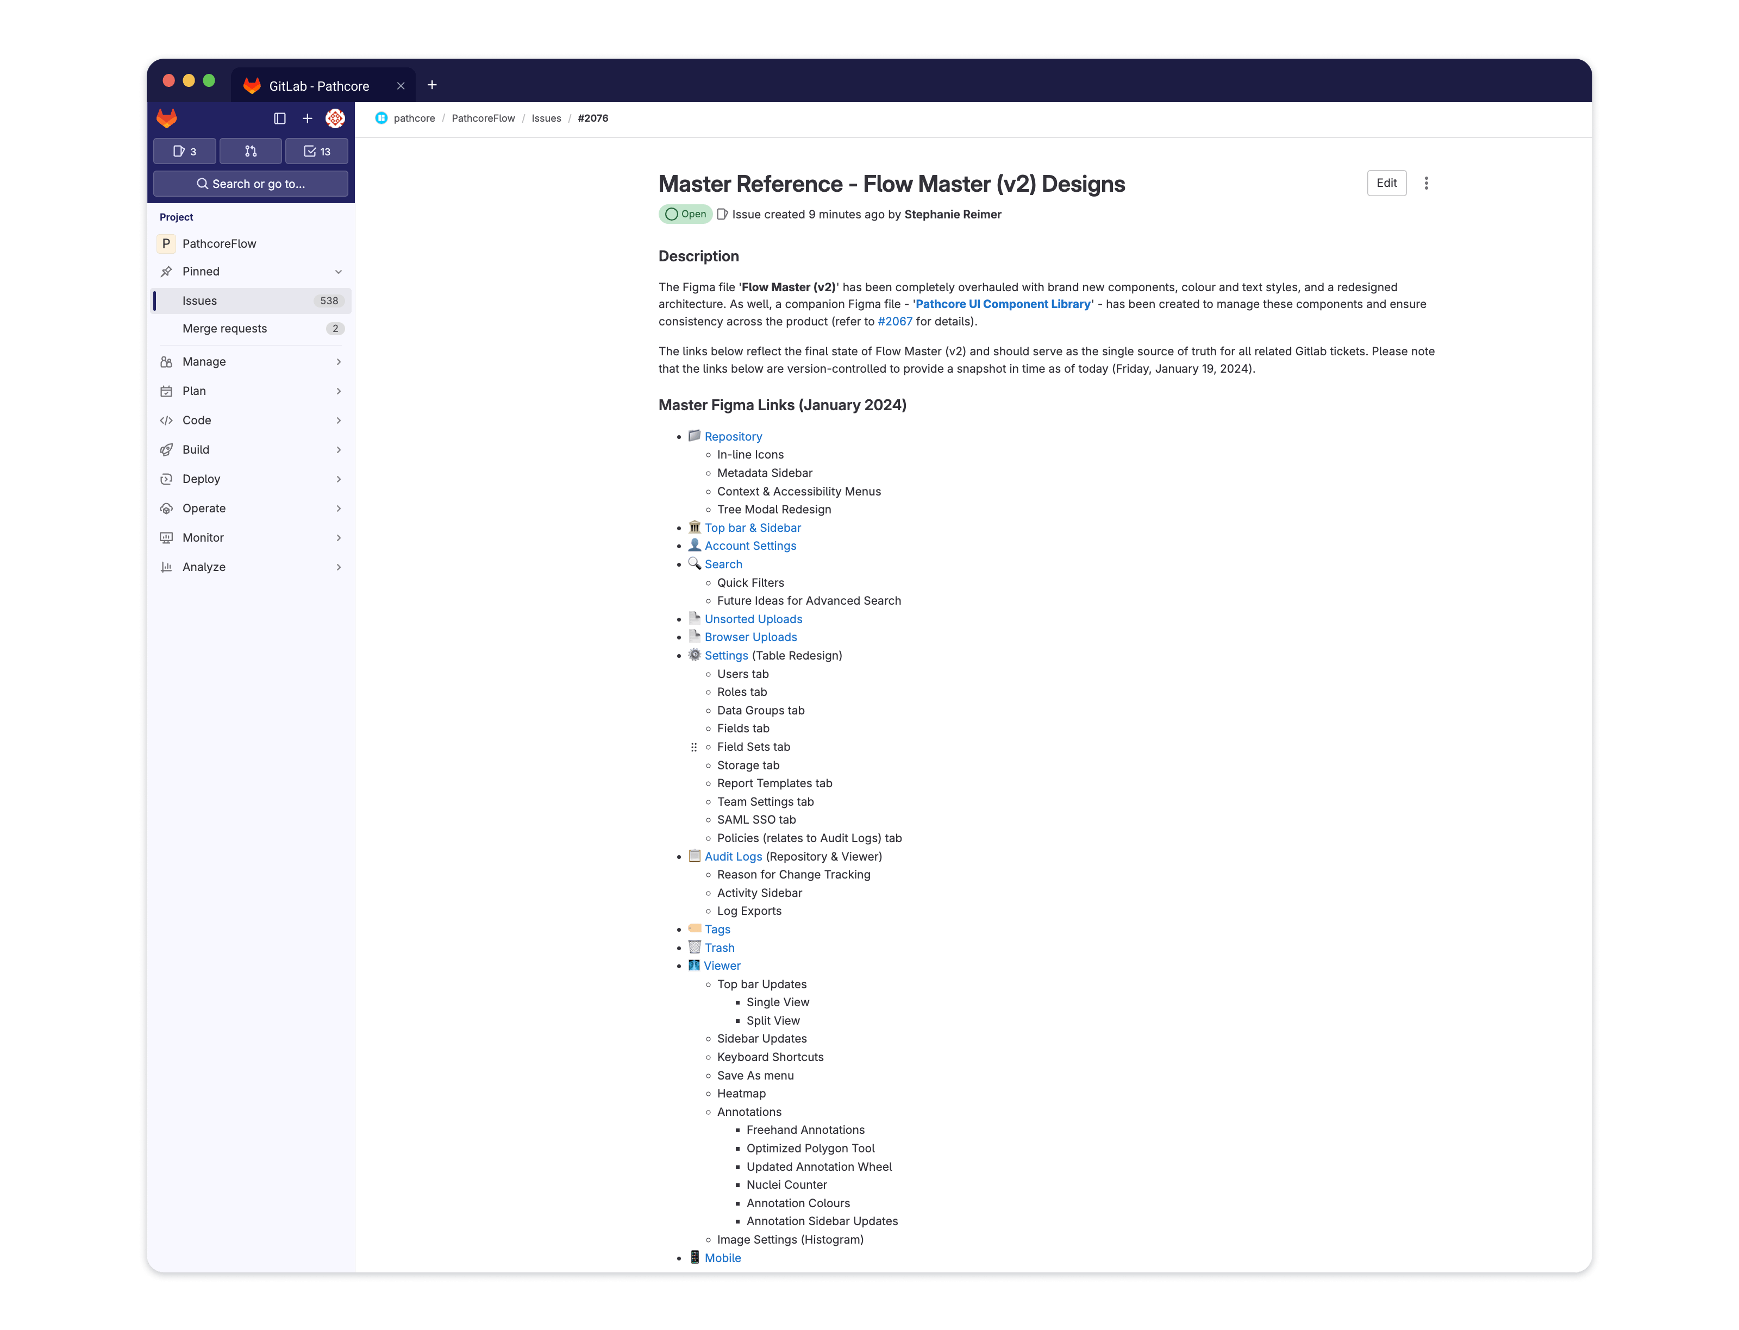Click the Build rocket icon
Screen dimensions: 1739x1330
coord(166,450)
